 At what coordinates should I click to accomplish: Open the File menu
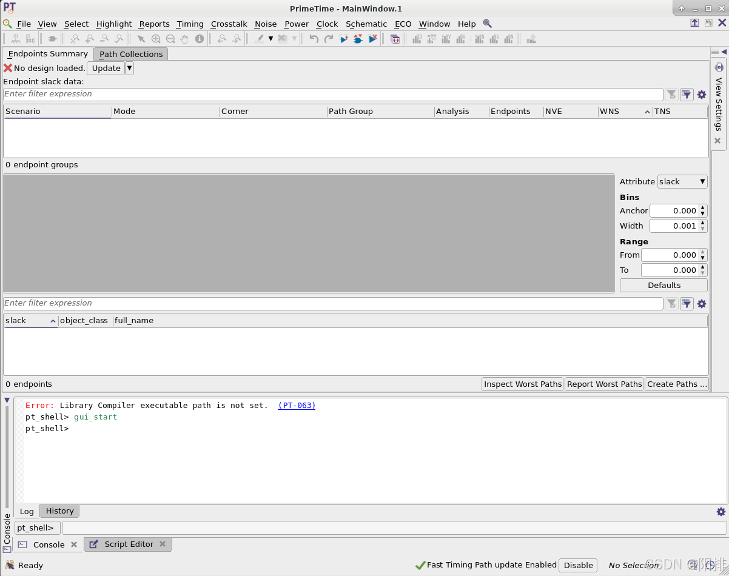[x=24, y=24]
